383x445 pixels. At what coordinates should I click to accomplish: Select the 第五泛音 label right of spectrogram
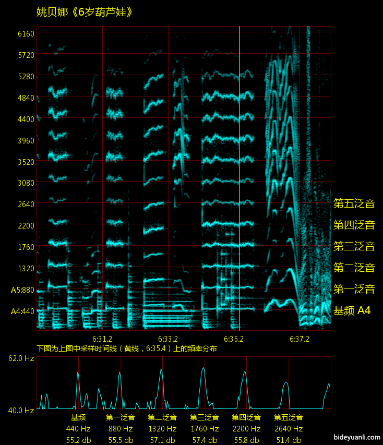(354, 203)
